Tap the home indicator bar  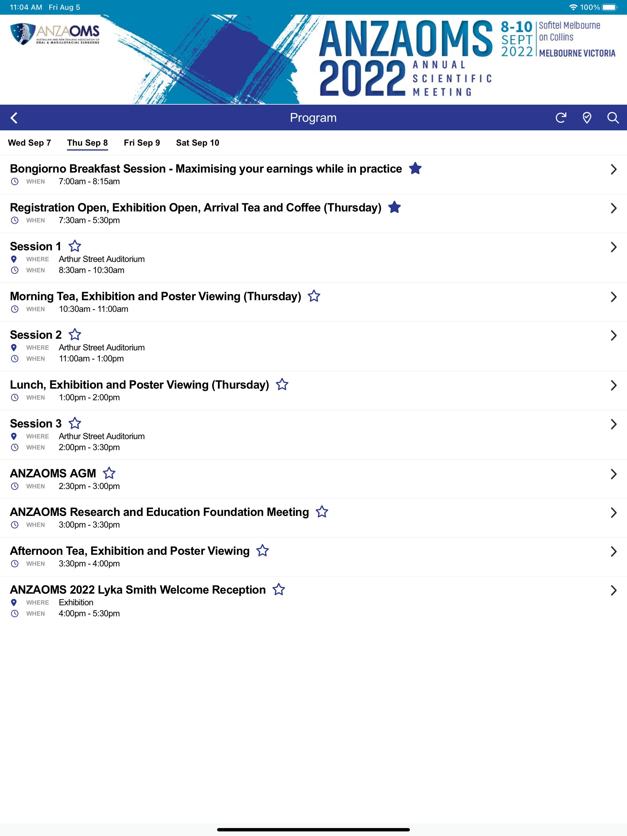tap(313, 830)
